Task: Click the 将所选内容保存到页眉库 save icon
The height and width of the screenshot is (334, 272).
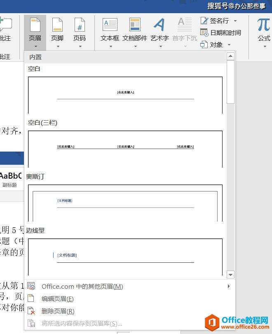Action: pos(31,323)
